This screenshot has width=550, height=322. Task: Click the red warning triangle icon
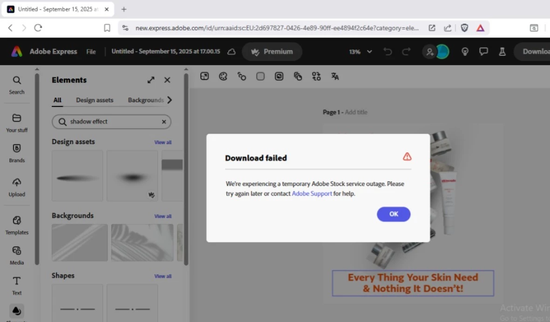point(407,157)
